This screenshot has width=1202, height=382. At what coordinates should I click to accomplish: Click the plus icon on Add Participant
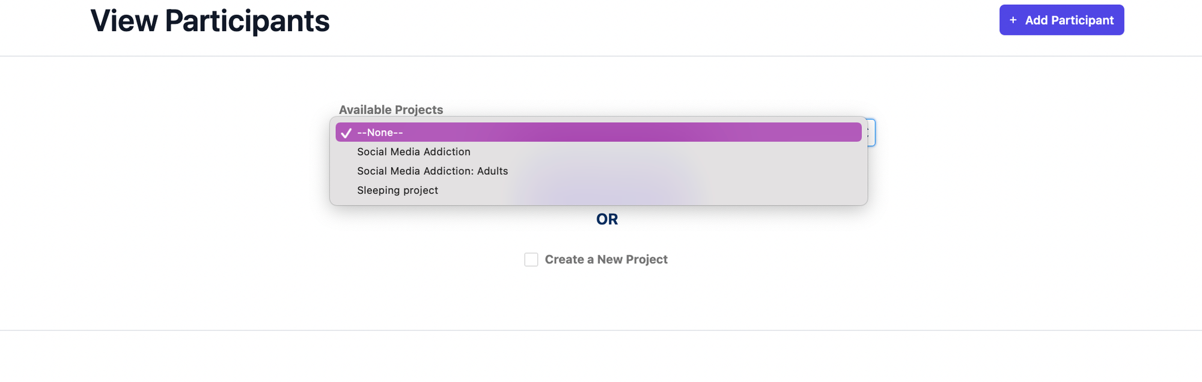click(x=1013, y=20)
